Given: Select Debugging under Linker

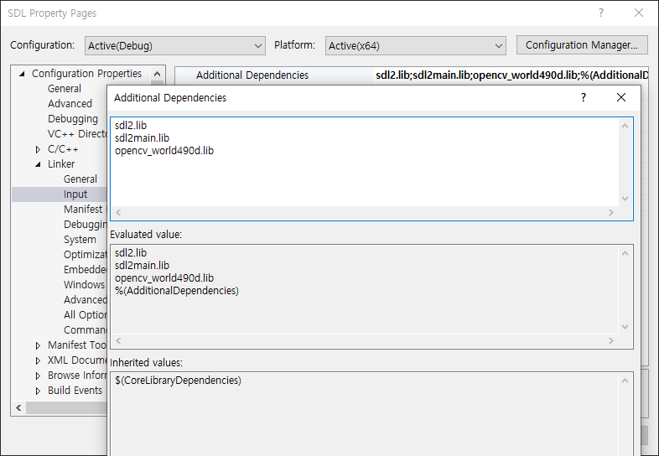Looking at the screenshot, I should coord(86,225).
